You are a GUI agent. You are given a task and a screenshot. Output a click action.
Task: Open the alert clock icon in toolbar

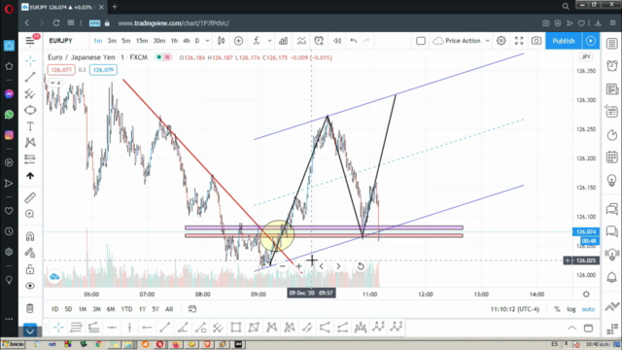319,41
